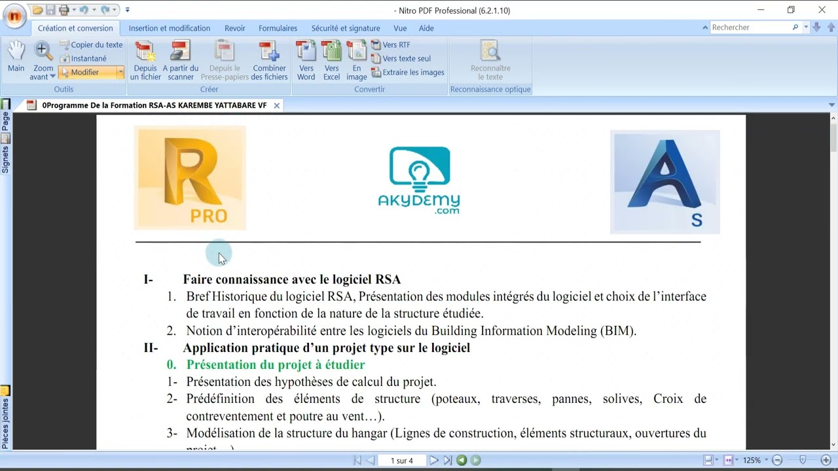Click the zoom slider handle
838x471 pixels.
(x=803, y=461)
